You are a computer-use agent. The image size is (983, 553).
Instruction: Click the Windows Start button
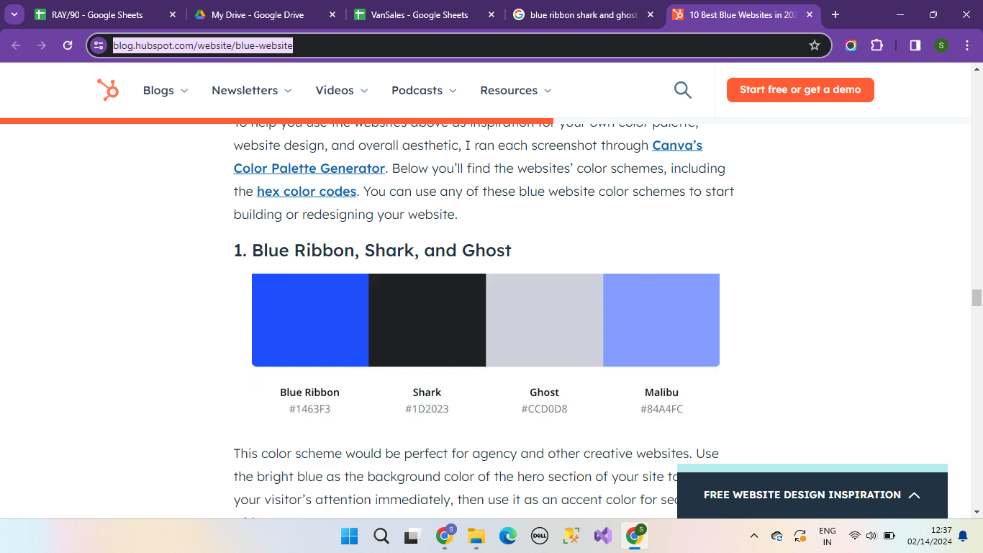(349, 536)
